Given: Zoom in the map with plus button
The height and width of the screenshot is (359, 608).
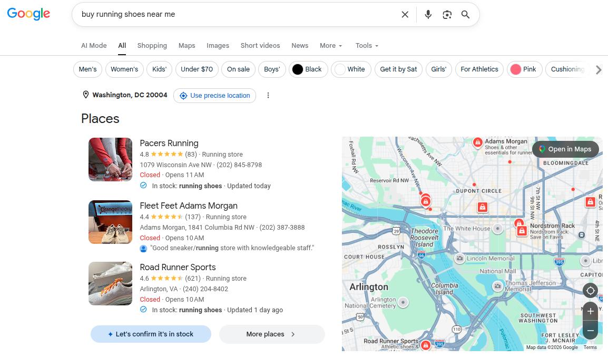Looking at the screenshot, I should tap(590, 311).
